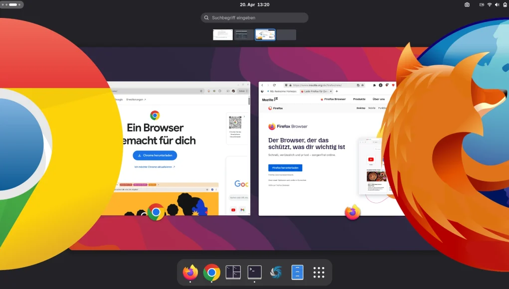509x289 pixels.
Task: Launch Google Chrome from the dock
Action: pyautogui.click(x=212, y=272)
